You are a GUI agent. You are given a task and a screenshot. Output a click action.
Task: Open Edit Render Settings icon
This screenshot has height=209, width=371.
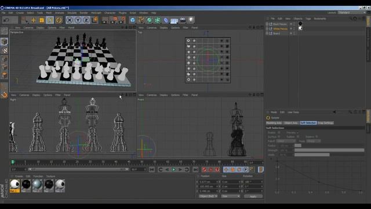[122, 20]
